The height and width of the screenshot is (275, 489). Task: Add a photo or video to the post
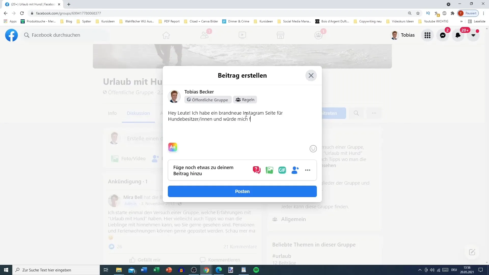coord(269,170)
